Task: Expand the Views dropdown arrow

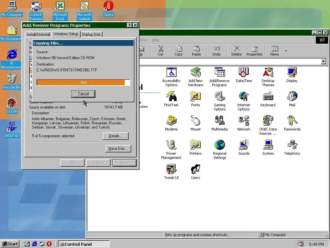Action: (286, 51)
